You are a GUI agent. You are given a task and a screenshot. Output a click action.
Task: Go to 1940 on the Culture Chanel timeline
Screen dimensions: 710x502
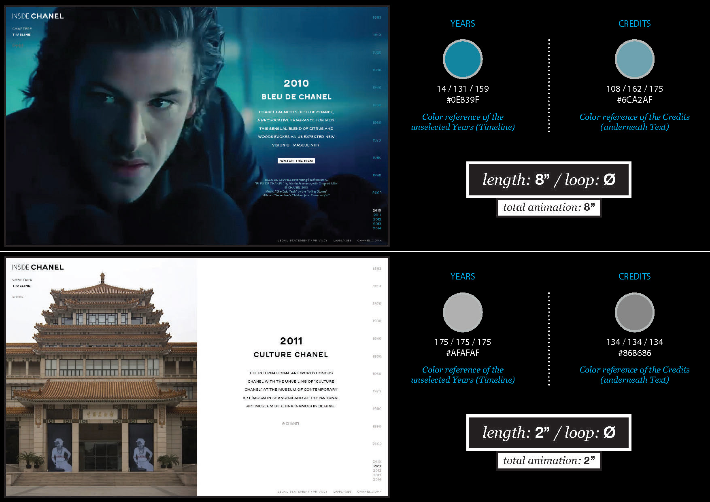coord(377,339)
